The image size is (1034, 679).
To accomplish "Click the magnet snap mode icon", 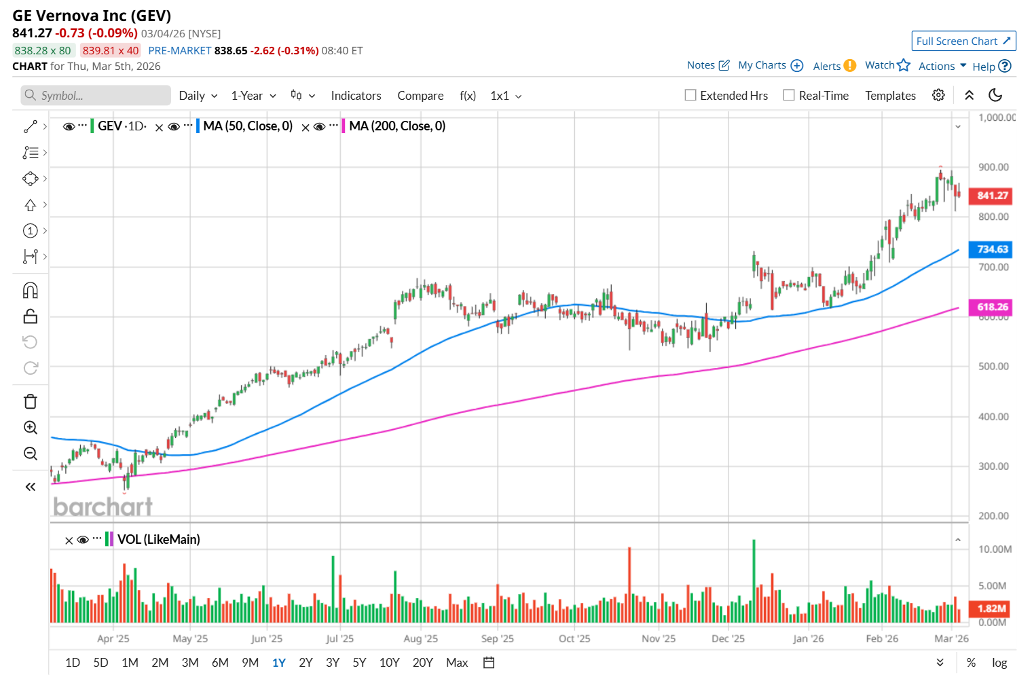I will click(x=31, y=291).
